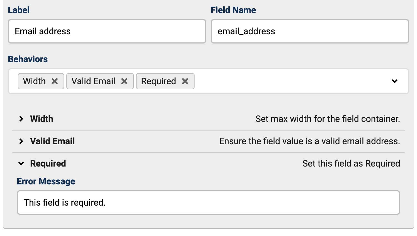Viewport: 417px width, 236px height.
Task: Click the Error Message text input
Action: click(208, 203)
